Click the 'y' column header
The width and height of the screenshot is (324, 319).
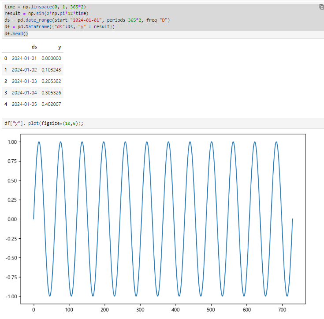click(60, 47)
